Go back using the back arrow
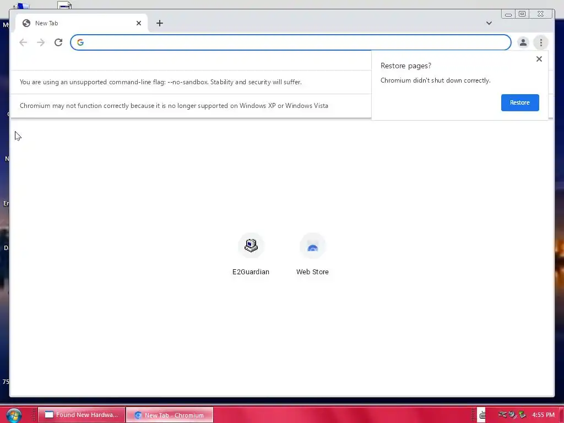The height and width of the screenshot is (423, 564). [23, 42]
